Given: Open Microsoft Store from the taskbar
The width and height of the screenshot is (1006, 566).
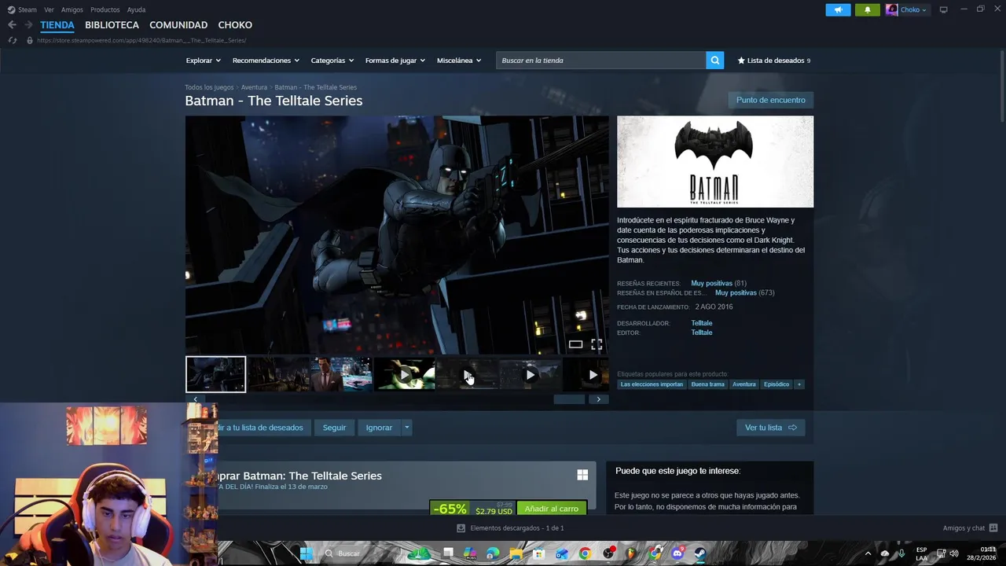Looking at the screenshot, I should click(538, 553).
